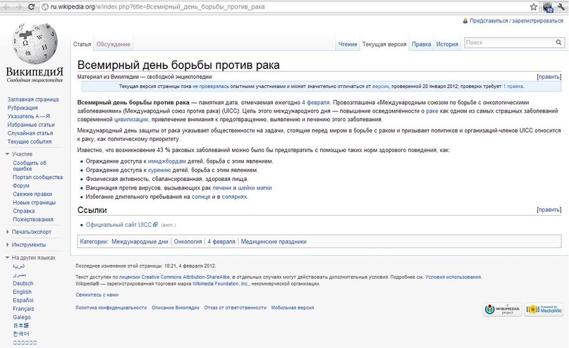Click the Powered by MediaWiki badge
The height and width of the screenshot is (348, 569).
pyautogui.click(x=544, y=309)
